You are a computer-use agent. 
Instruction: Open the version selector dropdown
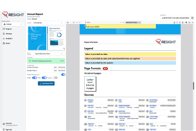(x=49, y=23)
